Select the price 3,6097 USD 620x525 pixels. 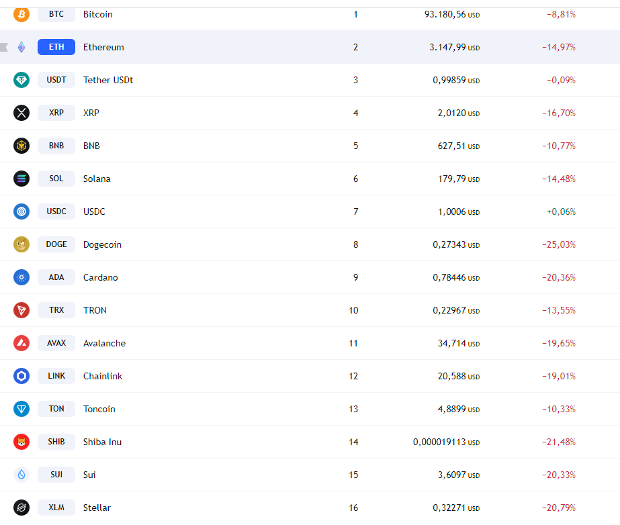click(459, 475)
